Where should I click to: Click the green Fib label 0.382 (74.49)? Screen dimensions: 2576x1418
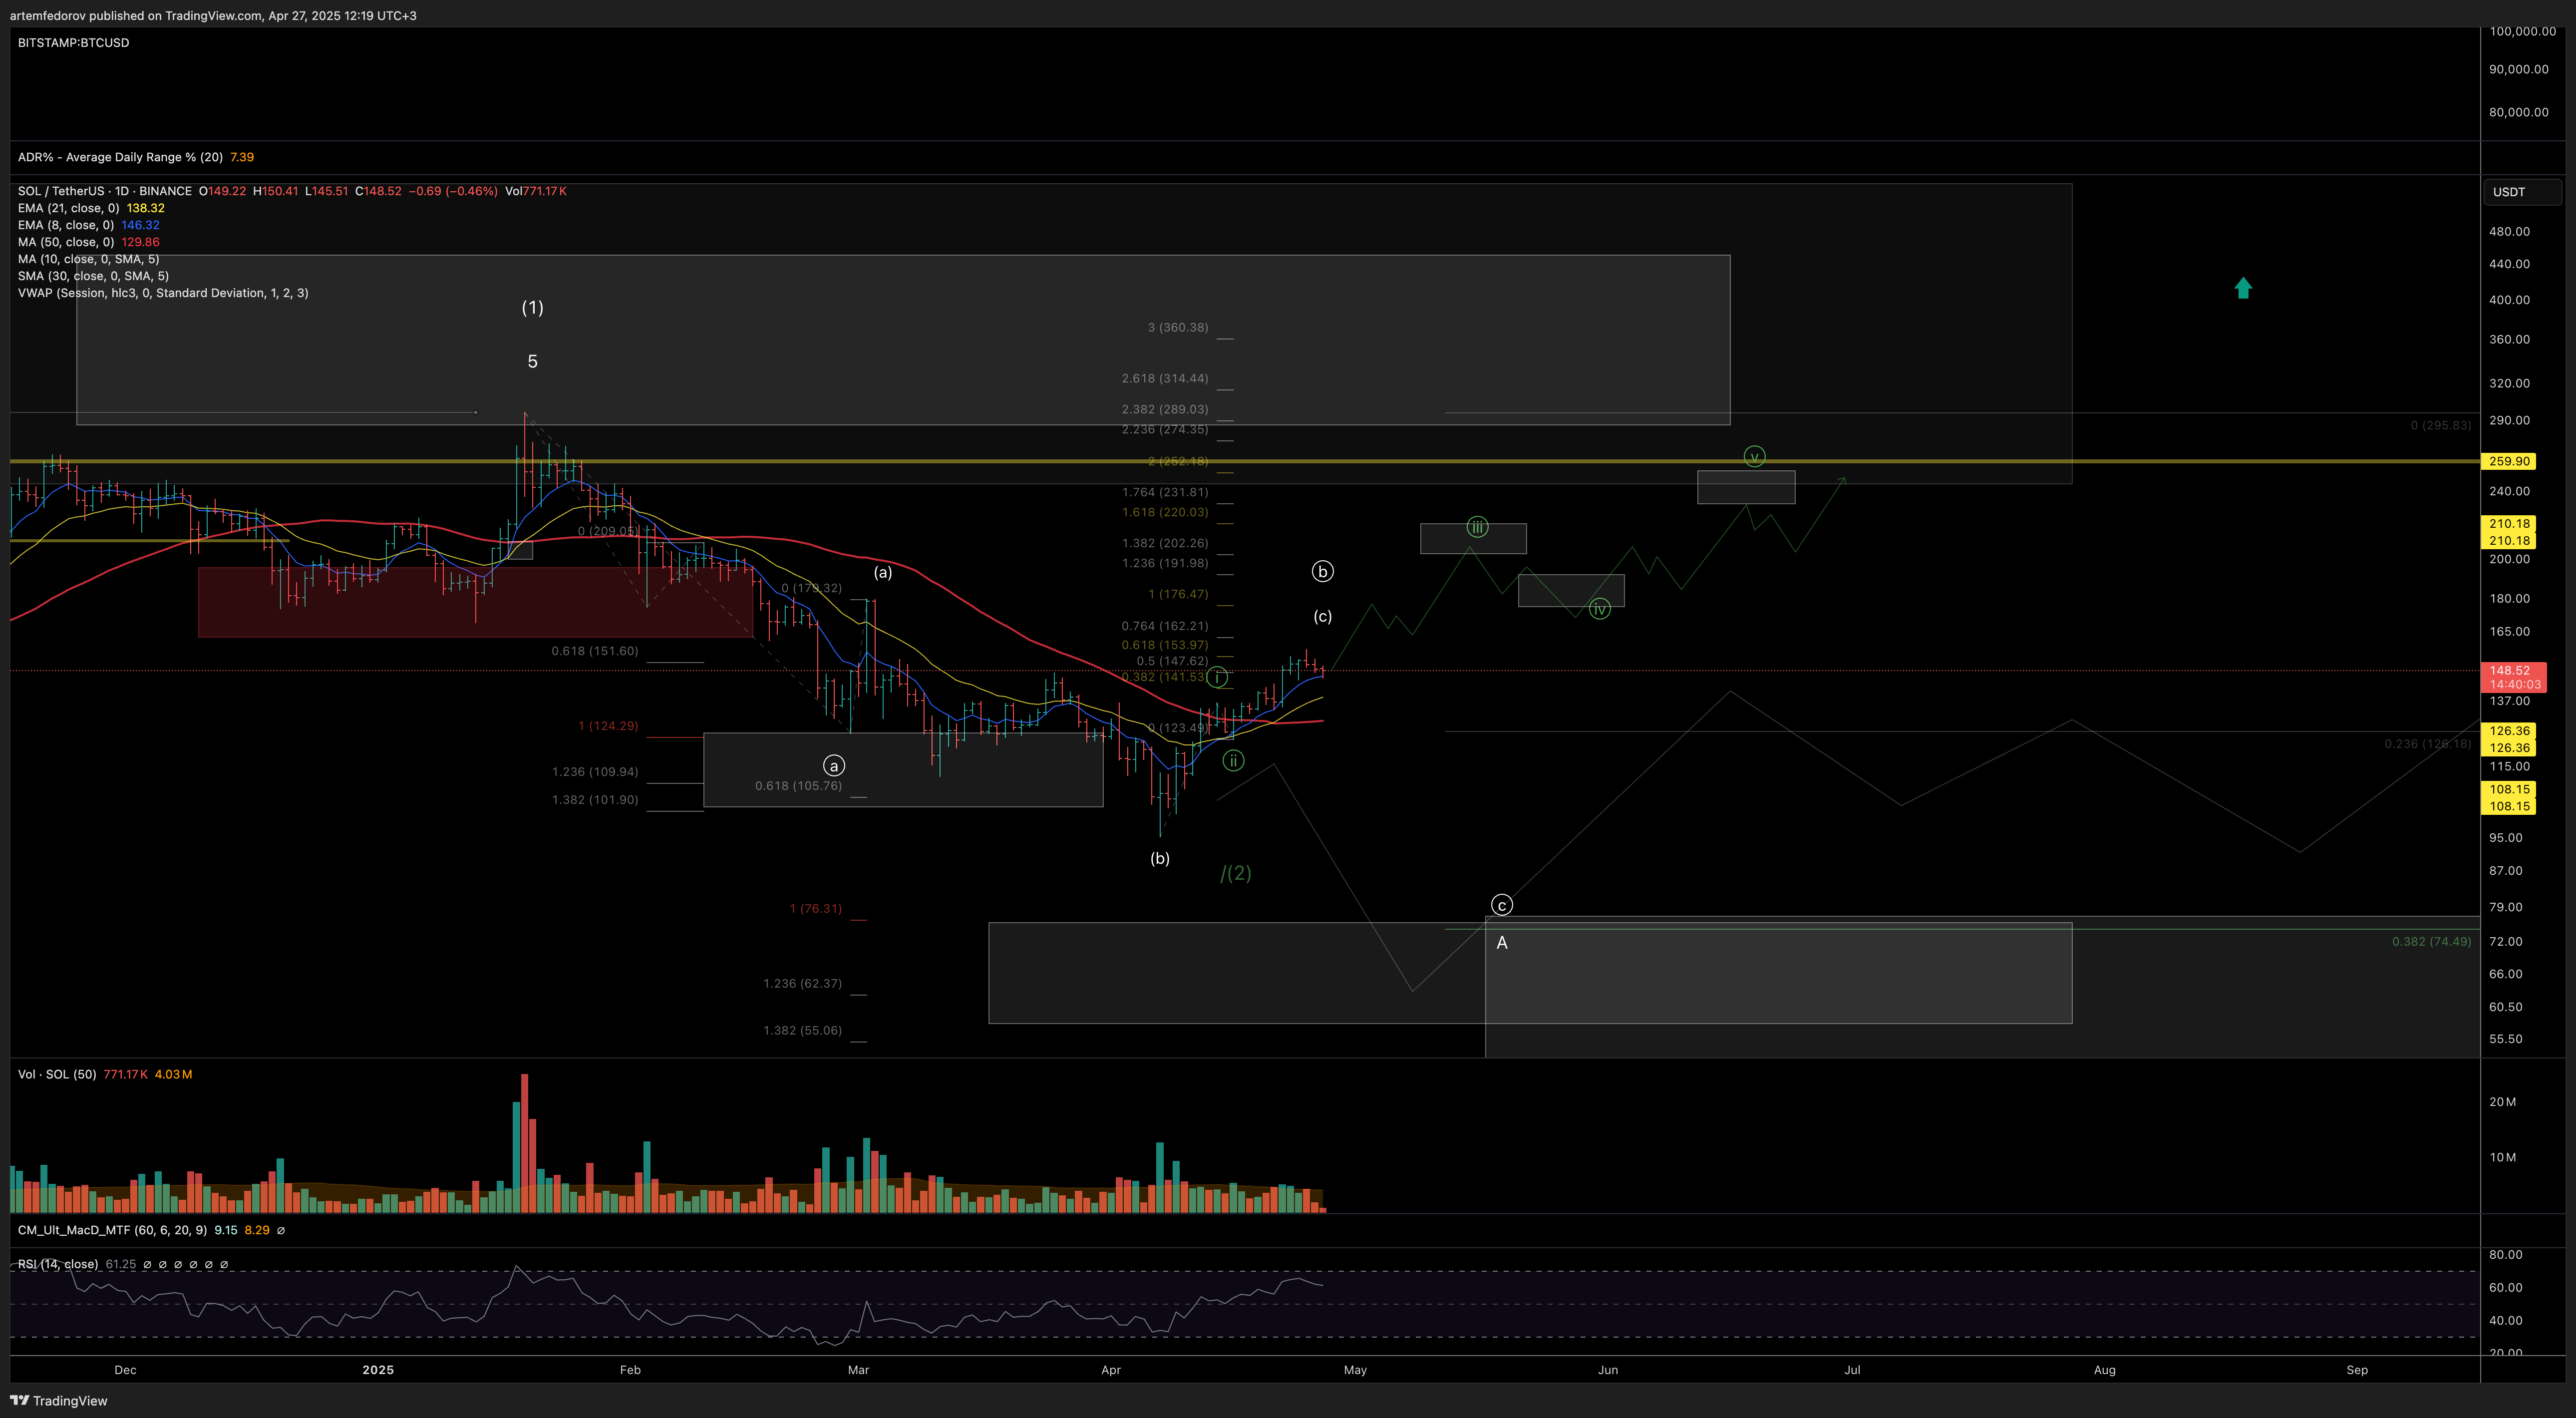coord(2431,942)
